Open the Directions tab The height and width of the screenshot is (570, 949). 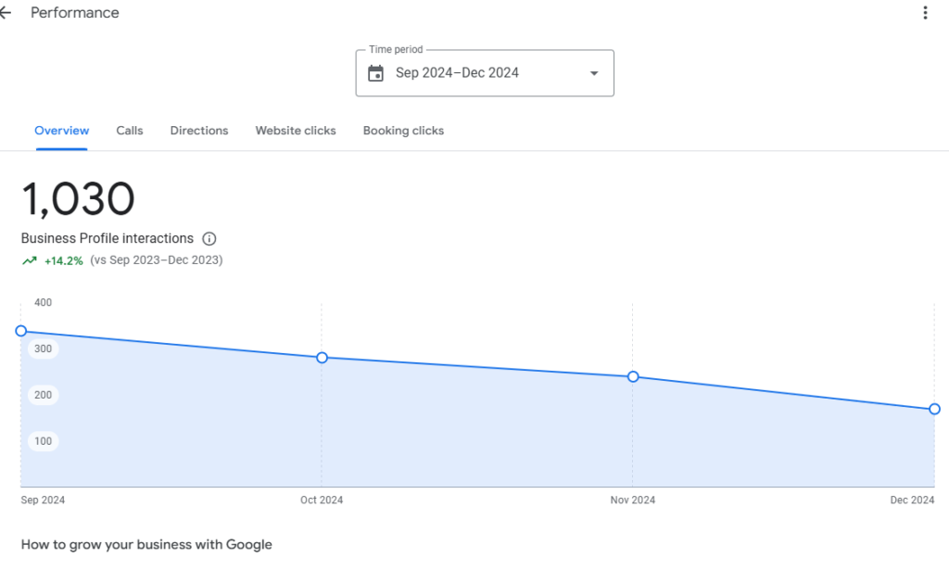[x=199, y=131]
